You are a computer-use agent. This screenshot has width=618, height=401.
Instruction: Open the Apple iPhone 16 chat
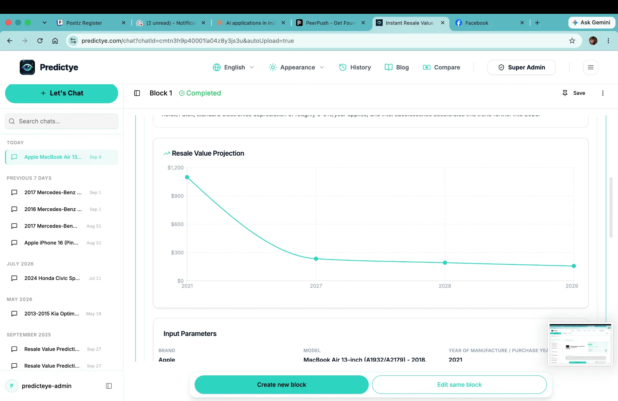tap(62, 243)
